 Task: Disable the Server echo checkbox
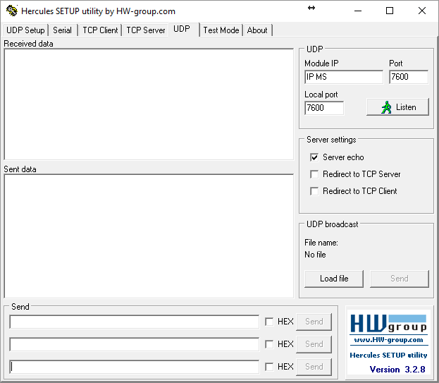(x=314, y=157)
